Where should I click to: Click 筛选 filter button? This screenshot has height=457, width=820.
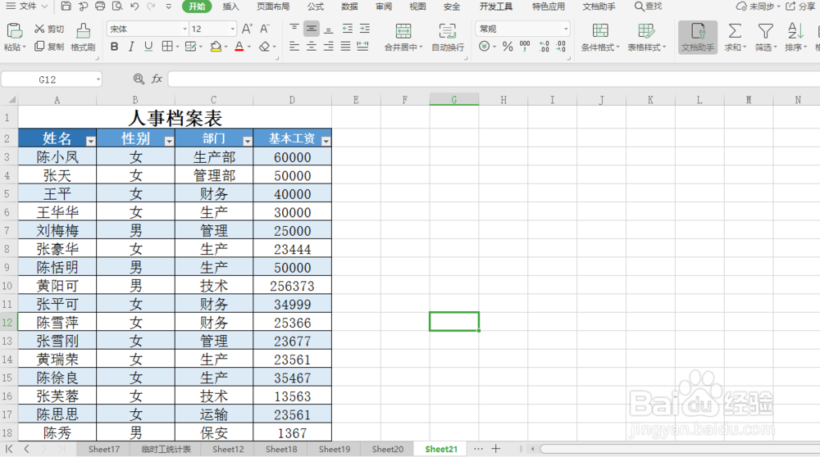tap(766, 37)
